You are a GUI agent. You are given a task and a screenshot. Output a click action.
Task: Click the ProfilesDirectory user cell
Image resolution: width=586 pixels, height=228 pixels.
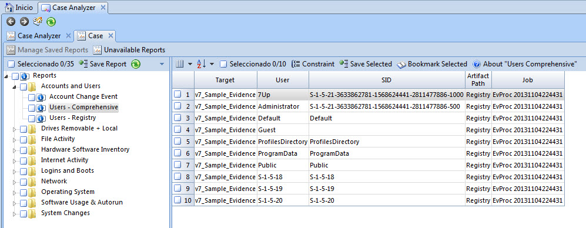(x=283, y=142)
